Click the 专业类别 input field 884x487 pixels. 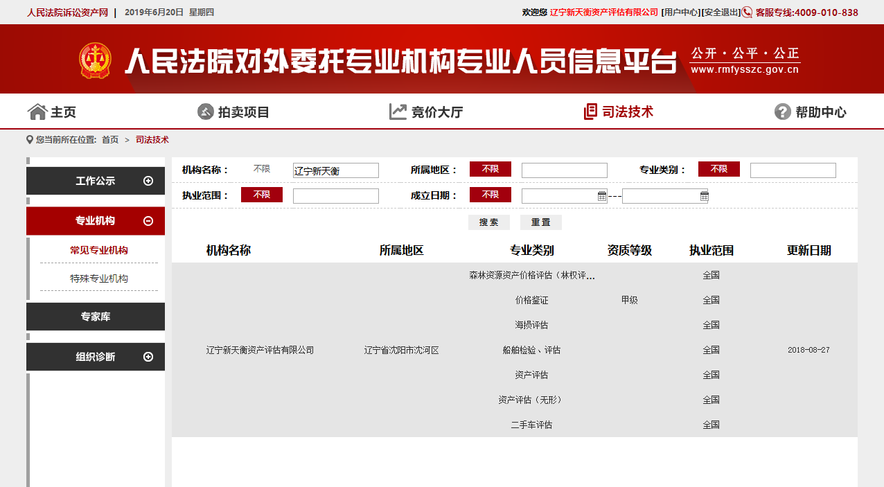[793, 170]
